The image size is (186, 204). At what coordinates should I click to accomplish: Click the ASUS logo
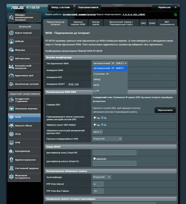pyautogui.click(x=17, y=7)
